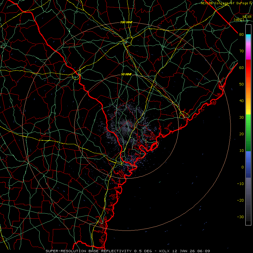Click the red 60 dBZ band in colorbar

tap(248, 67)
